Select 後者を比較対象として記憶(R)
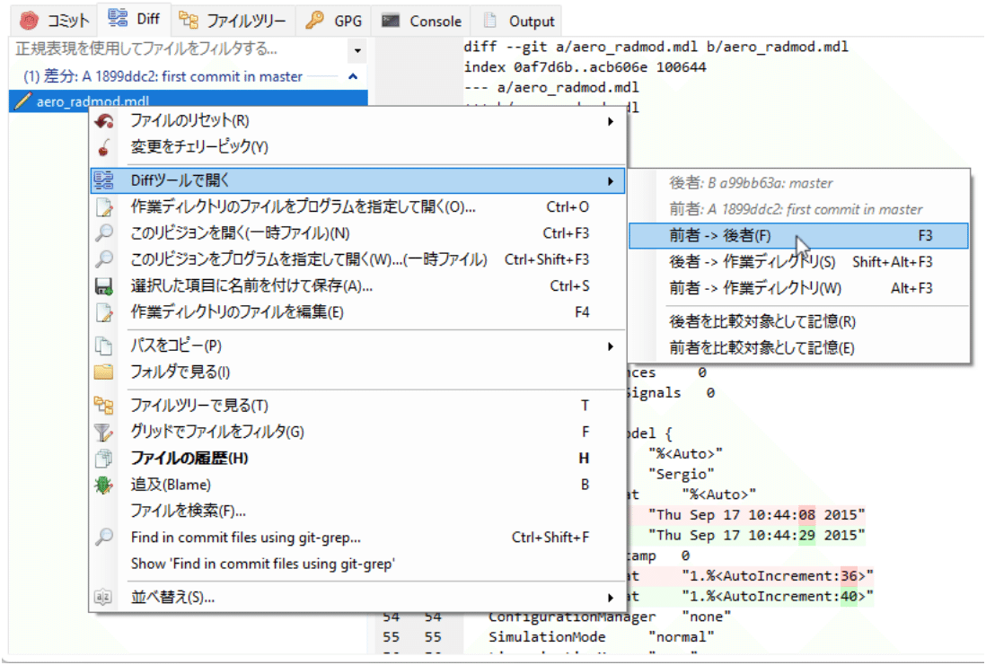The image size is (986, 665). click(x=798, y=322)
